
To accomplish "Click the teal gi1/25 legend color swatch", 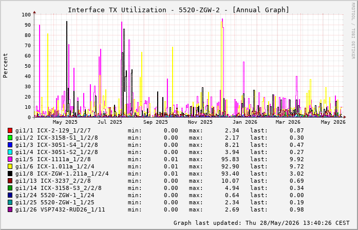I will pyautogui.click(x=10, y=202).
